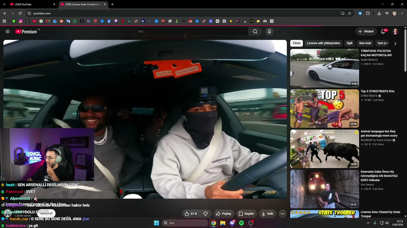
Task: Open more actions for the video
Action: 282,214
